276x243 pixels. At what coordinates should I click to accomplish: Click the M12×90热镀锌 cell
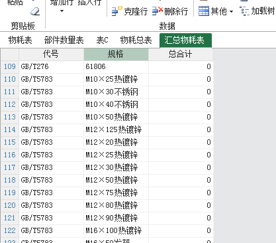(x=116, y=218)
